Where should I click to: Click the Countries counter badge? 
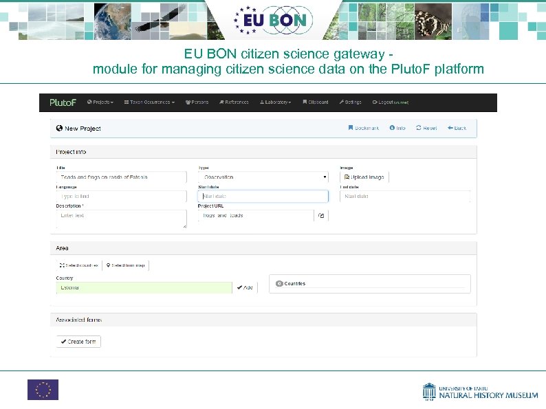[279, 284]
